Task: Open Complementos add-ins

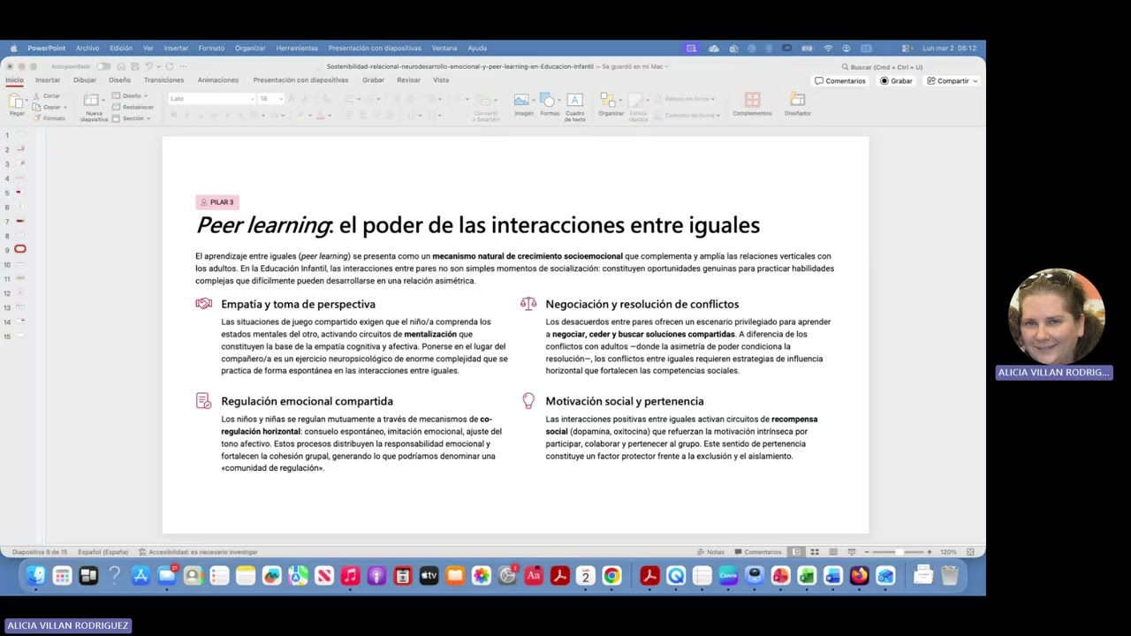Action: pyautogui.click(x=752, y=105)
